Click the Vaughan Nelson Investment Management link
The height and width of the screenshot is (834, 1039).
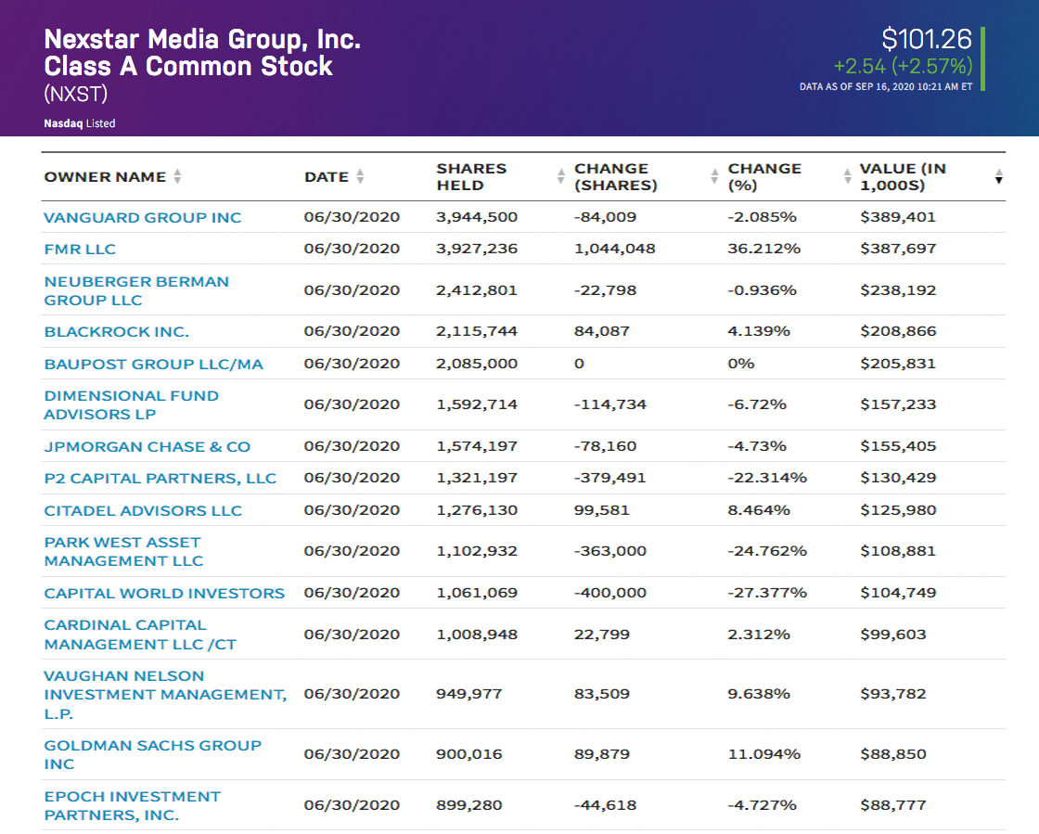coord(166,694)
